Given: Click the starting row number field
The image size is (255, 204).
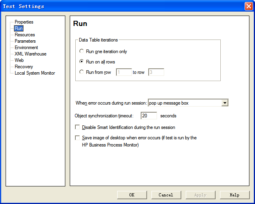Looking at the screenshot, I should [124, 72].
